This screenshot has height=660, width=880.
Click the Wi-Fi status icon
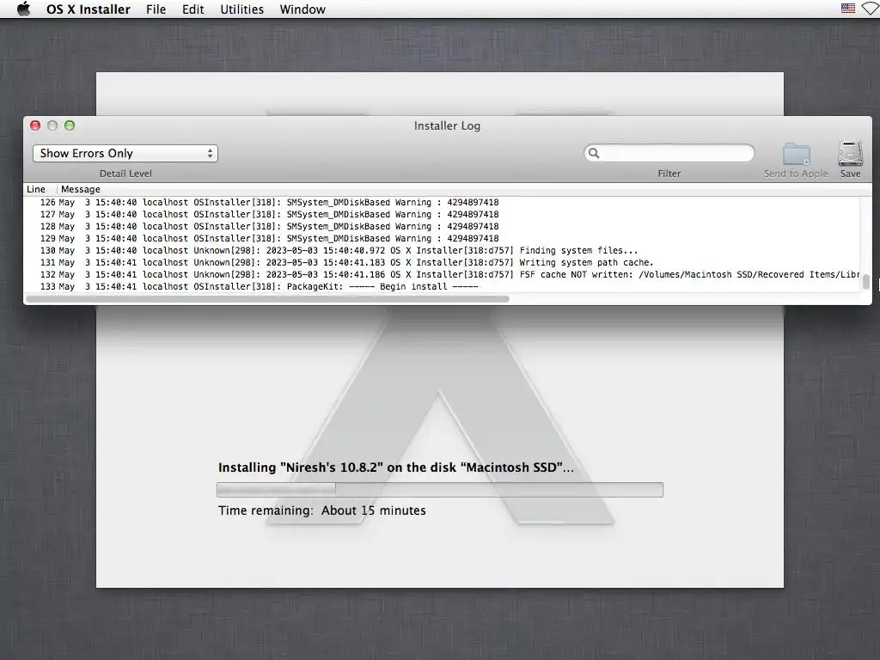click(871, 9)
